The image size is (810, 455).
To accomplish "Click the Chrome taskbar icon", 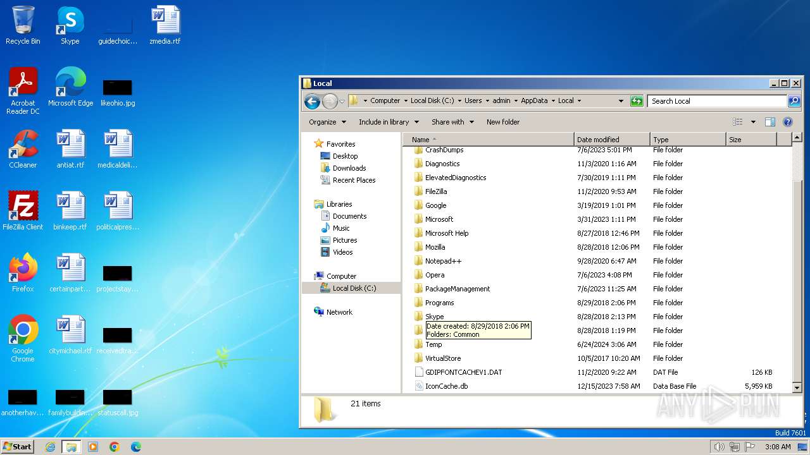I will pos(115,447).
